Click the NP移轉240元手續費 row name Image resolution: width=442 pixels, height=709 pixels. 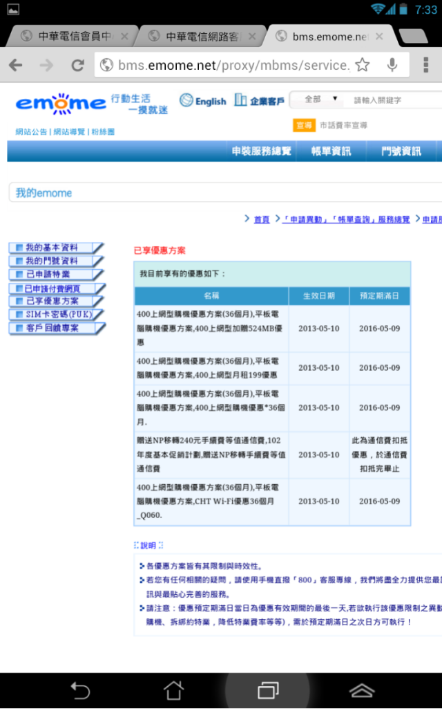click(x=211, y=454)
